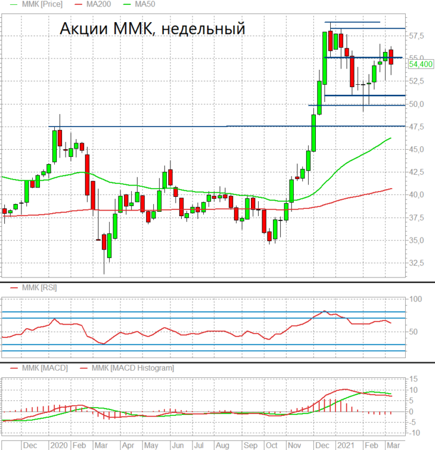
Task: Click the 2020 label on time axis
Action: [x=59, y=445]
